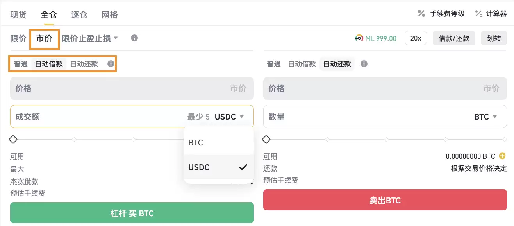The width and height of the screenshot is (514, 226).
Task: Open the BTC unit dropdown on sell side
Action: (x=485, y=117)
